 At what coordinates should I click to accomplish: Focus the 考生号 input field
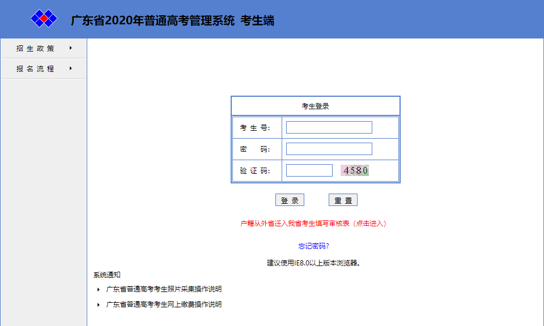pyautogui.click(x=329, y=127)
